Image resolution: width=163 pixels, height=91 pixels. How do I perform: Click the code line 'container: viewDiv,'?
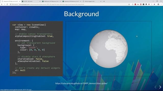[27, 27]
